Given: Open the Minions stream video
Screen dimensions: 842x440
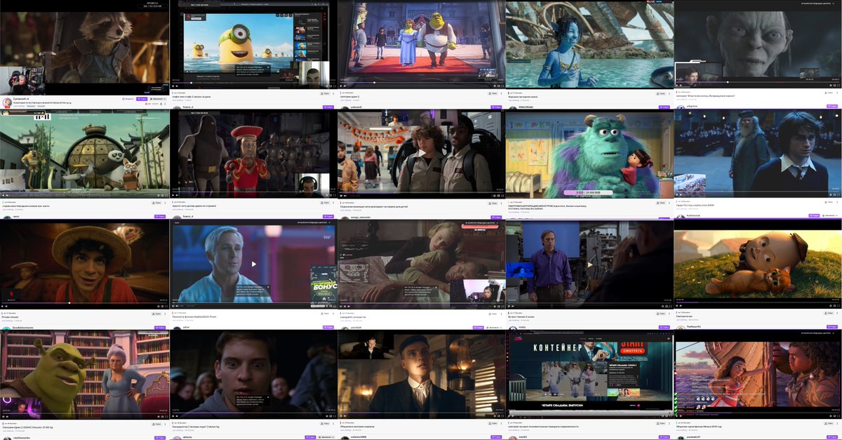Looking at the screenshot, I should (253, 45).
